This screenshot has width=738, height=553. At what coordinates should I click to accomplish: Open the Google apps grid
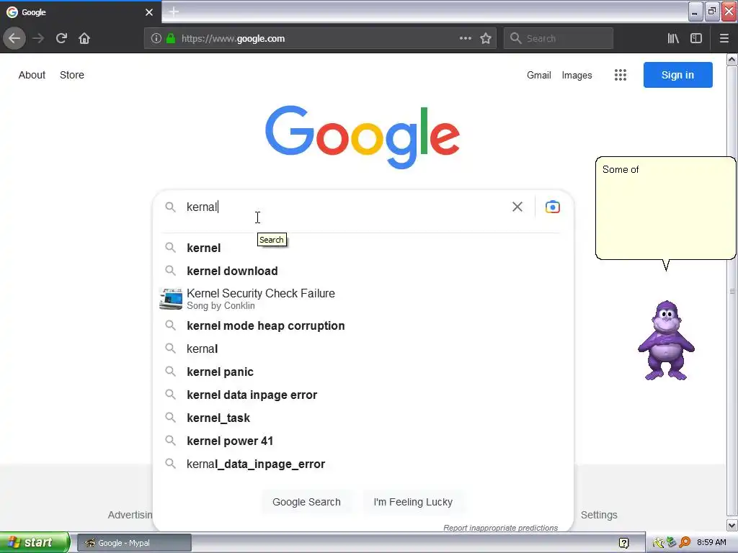621,75
